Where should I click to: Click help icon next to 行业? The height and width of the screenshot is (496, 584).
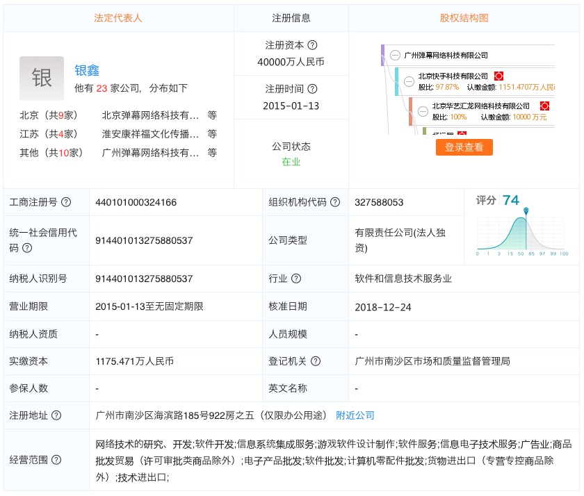(x=296, y=279)
